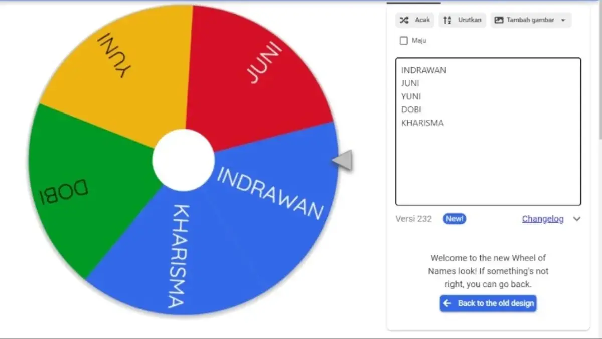This screenshot has width=602, height=339.
Task: Click the white center hub of the wheel
Action: tap(184, 160)
